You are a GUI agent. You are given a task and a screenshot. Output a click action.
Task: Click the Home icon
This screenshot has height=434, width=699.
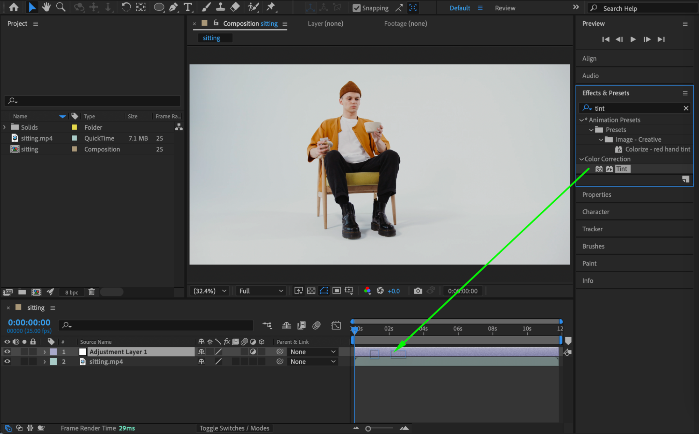(14, 7)
